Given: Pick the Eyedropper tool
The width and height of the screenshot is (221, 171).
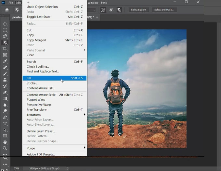Looking at the screenshot, I should 5,61.
